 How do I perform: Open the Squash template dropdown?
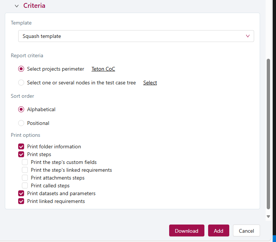(136, 36)
